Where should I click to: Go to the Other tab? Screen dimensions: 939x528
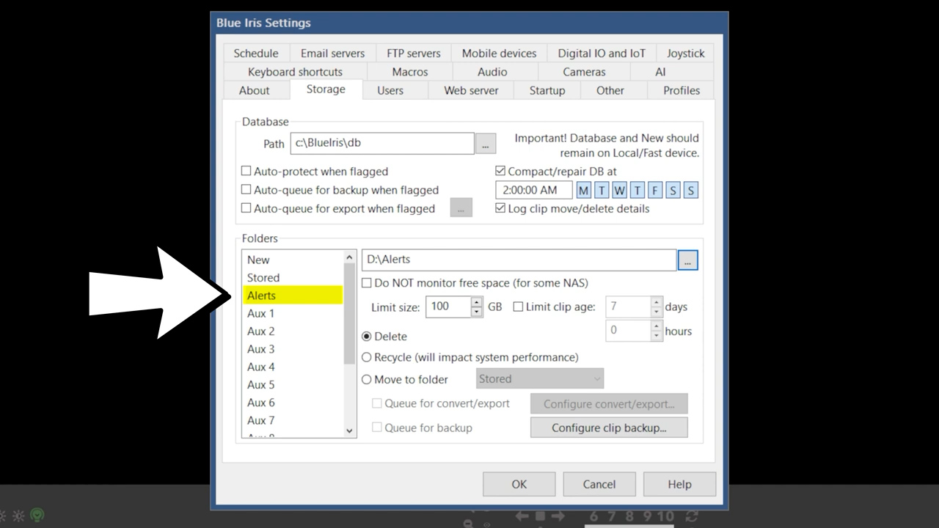tap(610, 90)
